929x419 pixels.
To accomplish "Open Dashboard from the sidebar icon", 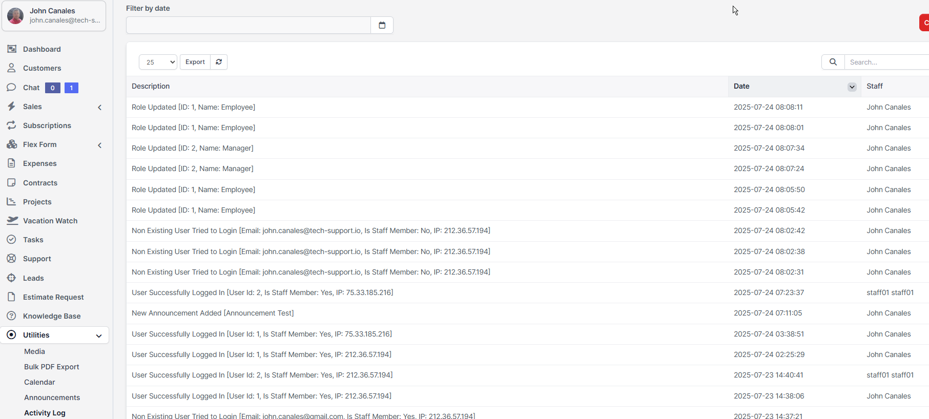I will pos(12,49).
